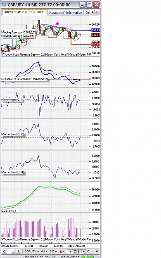Image resolution: width=161 pixels, height=258 pixels.
Task: Open the partially hidden De... tab
Action: (87, 12)
